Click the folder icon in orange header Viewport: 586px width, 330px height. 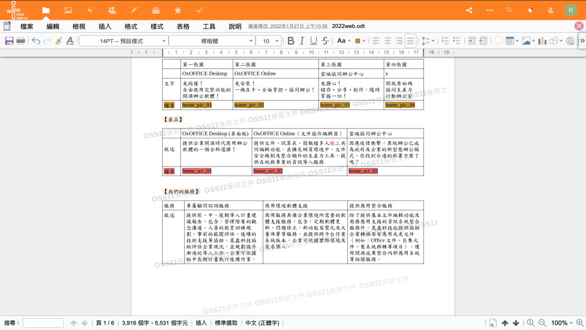coord(46,10)
